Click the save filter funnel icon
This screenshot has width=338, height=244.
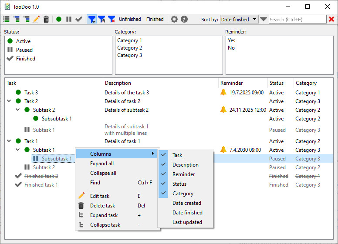point(101,19)
